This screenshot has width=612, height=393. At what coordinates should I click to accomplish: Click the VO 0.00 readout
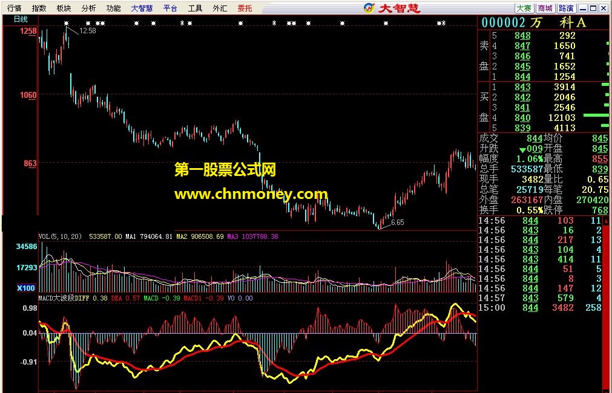pos(240,298)
